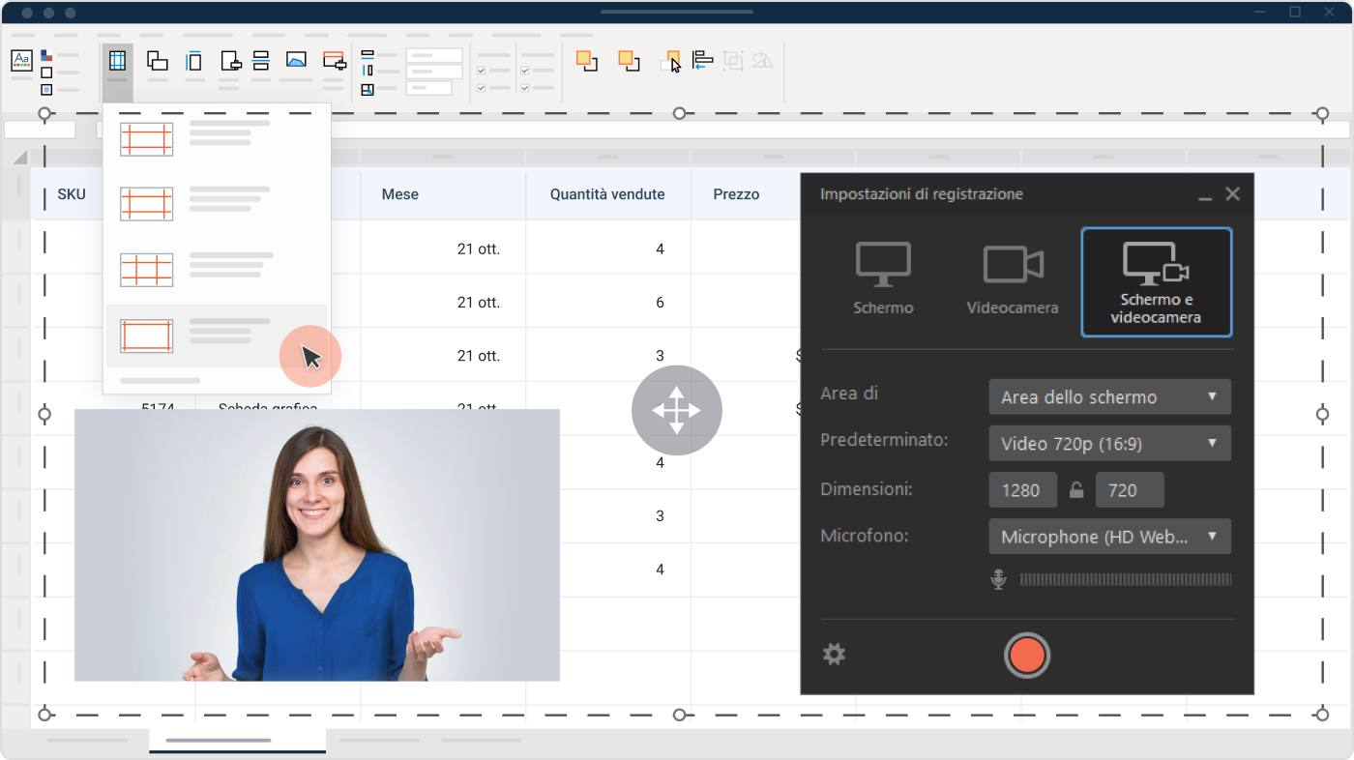Screen dimensions: 1354x760
Task: Toggle the top checkbox in the left toolbar group
Action: click(x=481, y=72)
